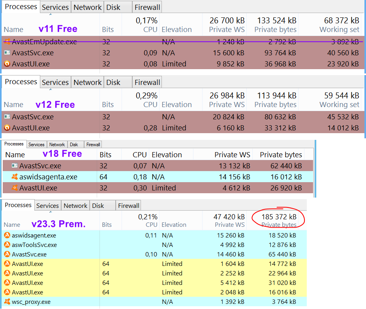
Task: Sort by the Elevation column in the v12 Free panel
Action: 181,100
